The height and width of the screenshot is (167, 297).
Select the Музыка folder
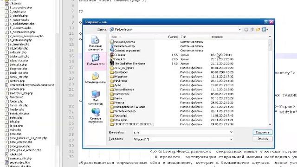(x=117, y=103)
